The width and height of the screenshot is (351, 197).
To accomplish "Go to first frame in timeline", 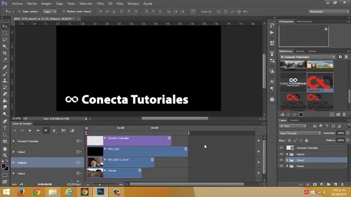I will pyautogui.click(x=14, y=130).
